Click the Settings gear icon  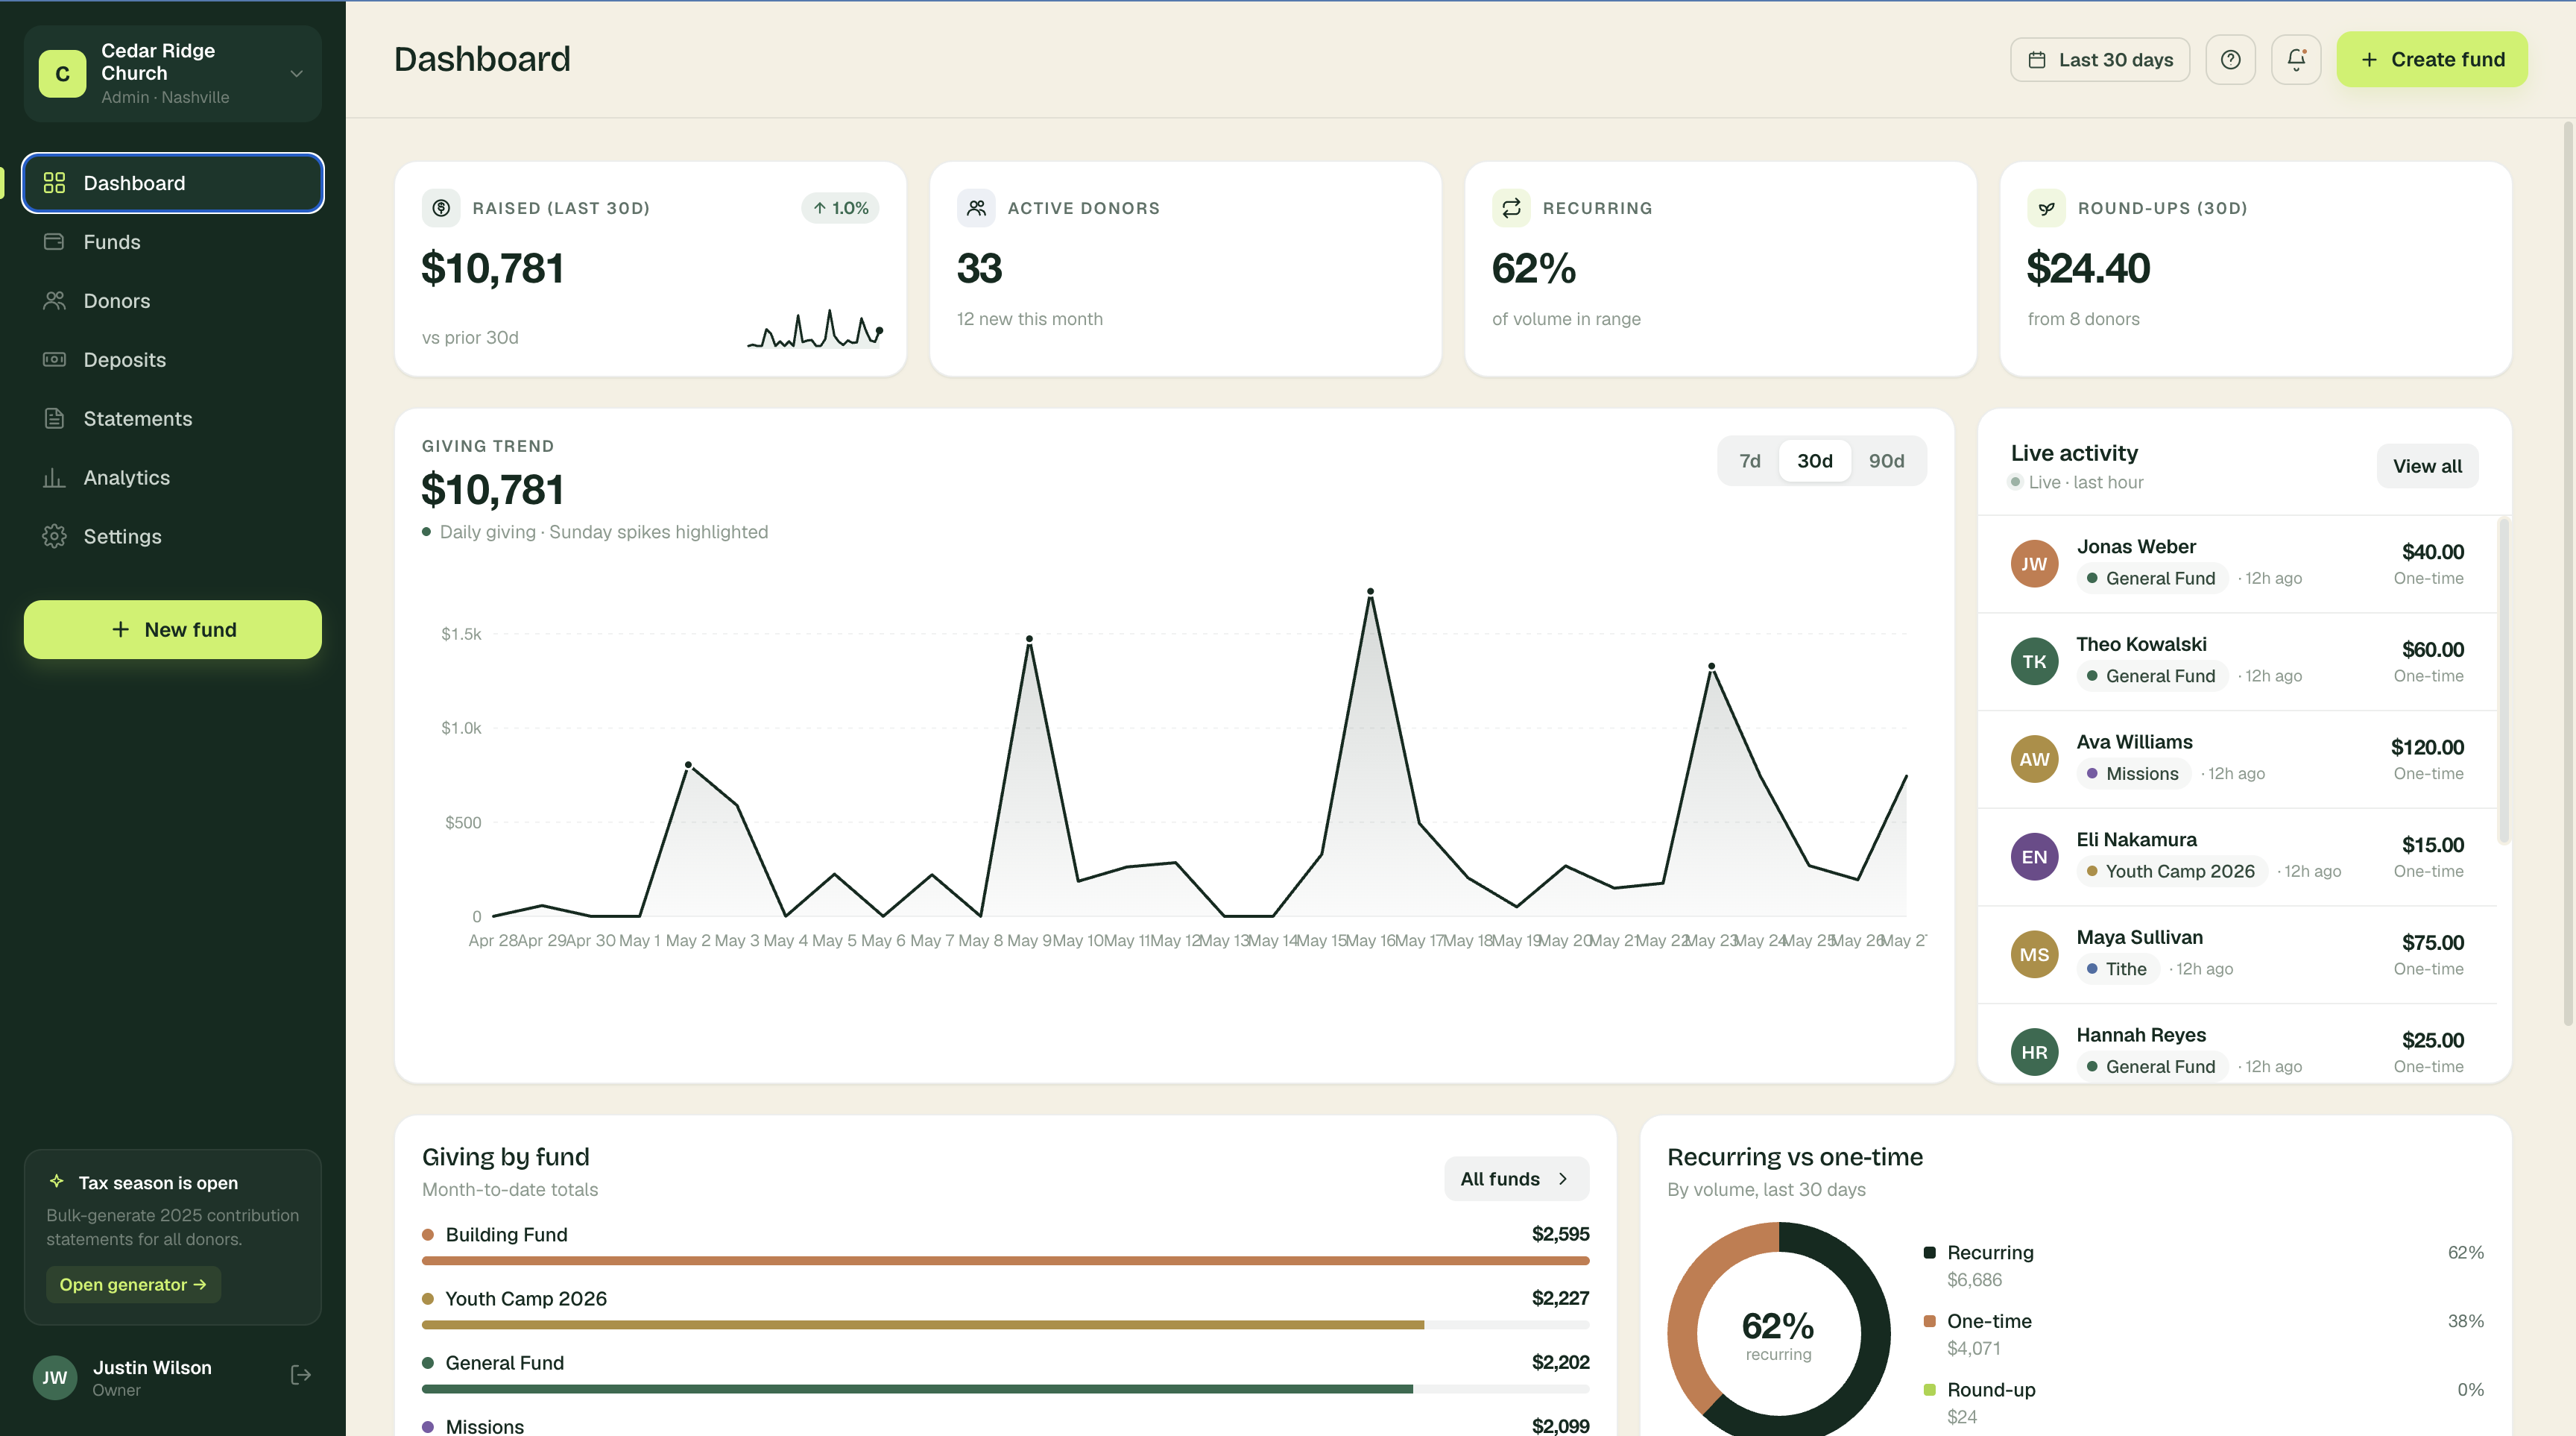(54, 537)
